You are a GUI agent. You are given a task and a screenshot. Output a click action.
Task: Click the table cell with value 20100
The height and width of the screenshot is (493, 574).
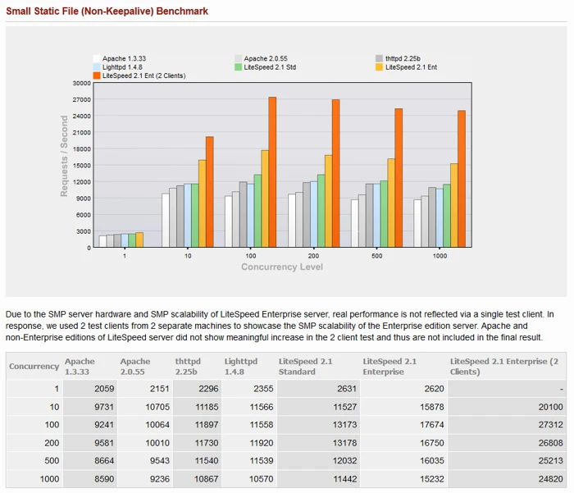[507, 407]
